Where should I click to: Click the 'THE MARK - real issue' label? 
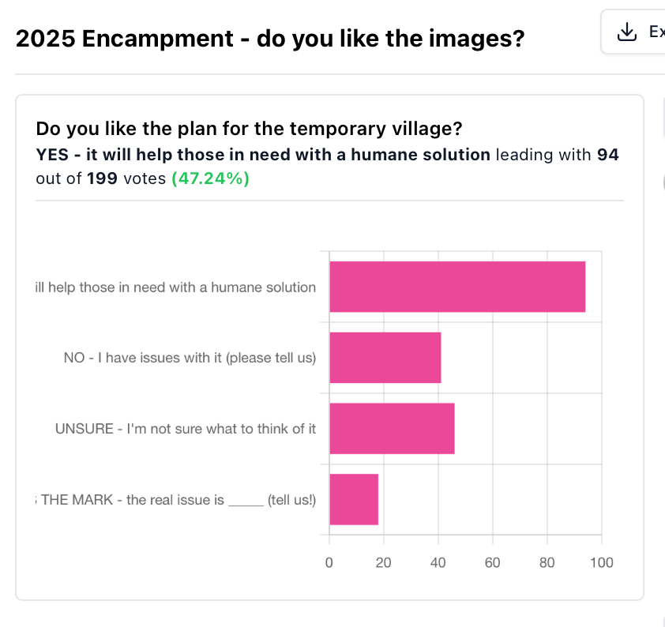(x=175, y=500)
